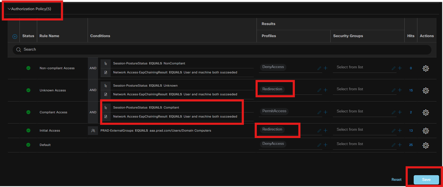The height and width of the screenshot is (187, 443).
Task: Add profile plus for Initial Access rule
Action: point(325,131)
